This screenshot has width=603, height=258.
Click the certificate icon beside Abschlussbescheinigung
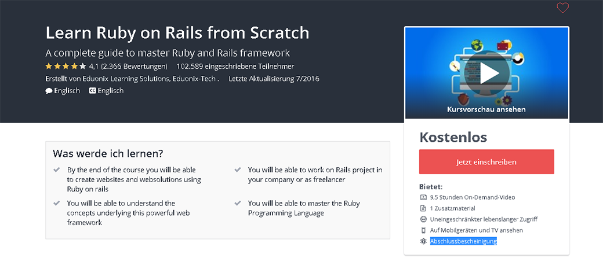pyautogui.click(x=423, y=241)
